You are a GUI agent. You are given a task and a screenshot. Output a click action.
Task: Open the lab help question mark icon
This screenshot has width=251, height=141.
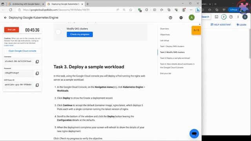(171, 18)
